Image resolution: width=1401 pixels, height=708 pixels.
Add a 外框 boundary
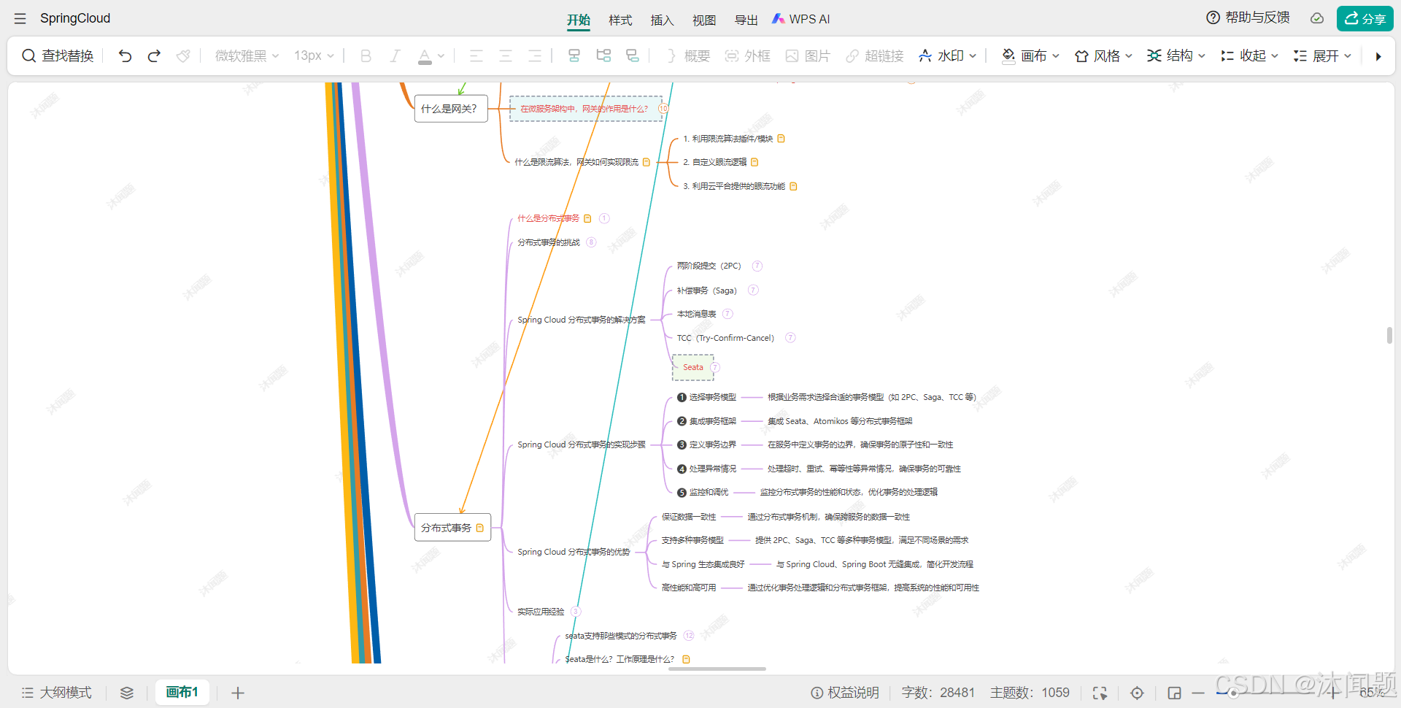click(748, 56)
